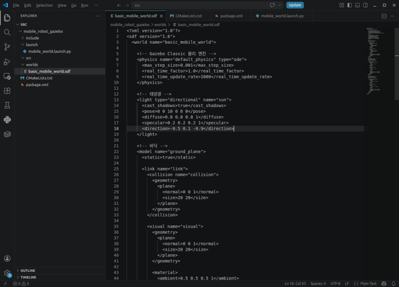Open the Accounts icon
This screenshot has width=399, height=287.
7,259
